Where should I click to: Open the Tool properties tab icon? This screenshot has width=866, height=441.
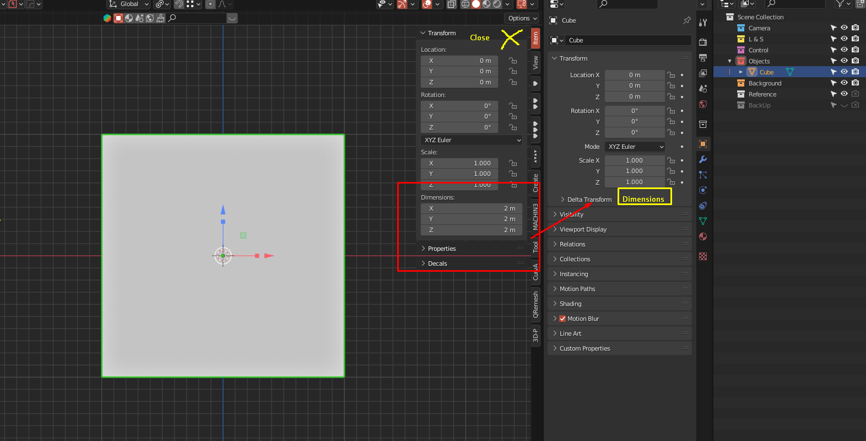click(x=703, y=23)
